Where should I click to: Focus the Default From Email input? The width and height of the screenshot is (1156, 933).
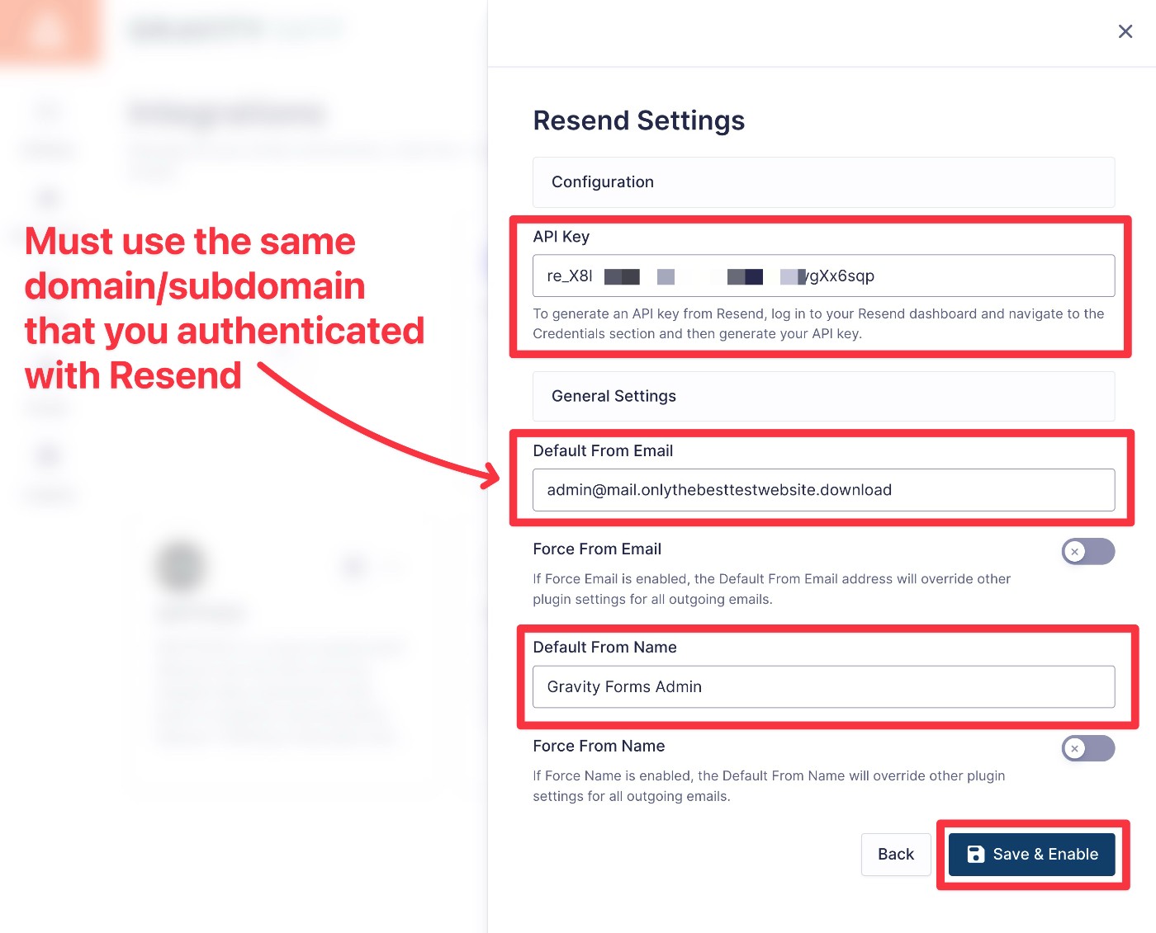(x=823, y=490)
